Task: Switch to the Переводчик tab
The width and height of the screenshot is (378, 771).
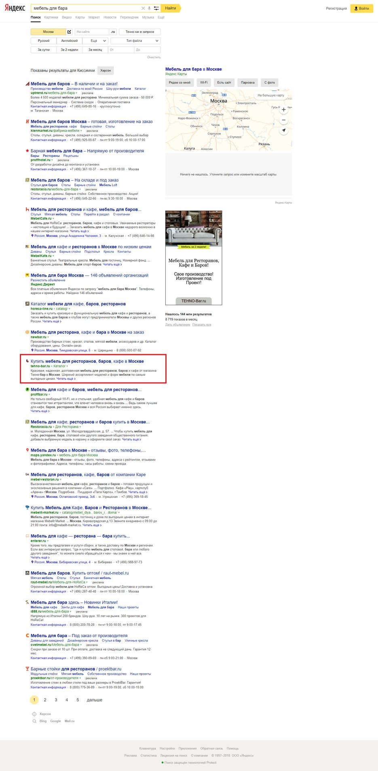Action: point(129,17)
